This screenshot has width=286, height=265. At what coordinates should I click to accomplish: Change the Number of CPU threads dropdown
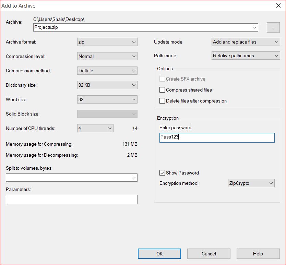(95, 128)
